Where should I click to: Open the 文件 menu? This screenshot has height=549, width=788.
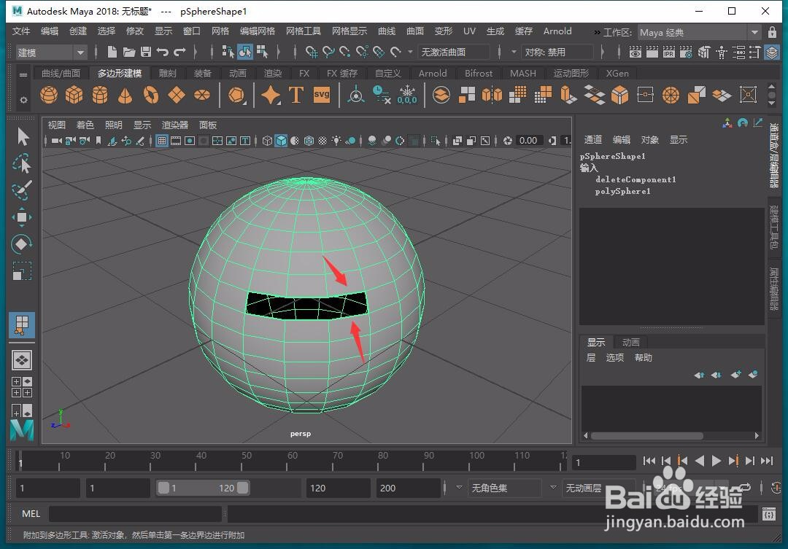pyautogui.click(x=21, y=31)
